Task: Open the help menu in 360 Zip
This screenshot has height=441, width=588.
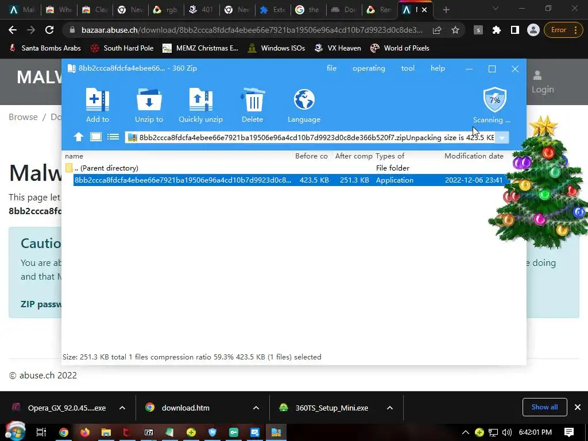Action: 438,68
